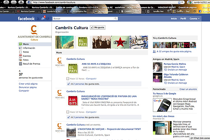Open the Ajuntament de Cambrils profile logo

[x=35, y=33]
